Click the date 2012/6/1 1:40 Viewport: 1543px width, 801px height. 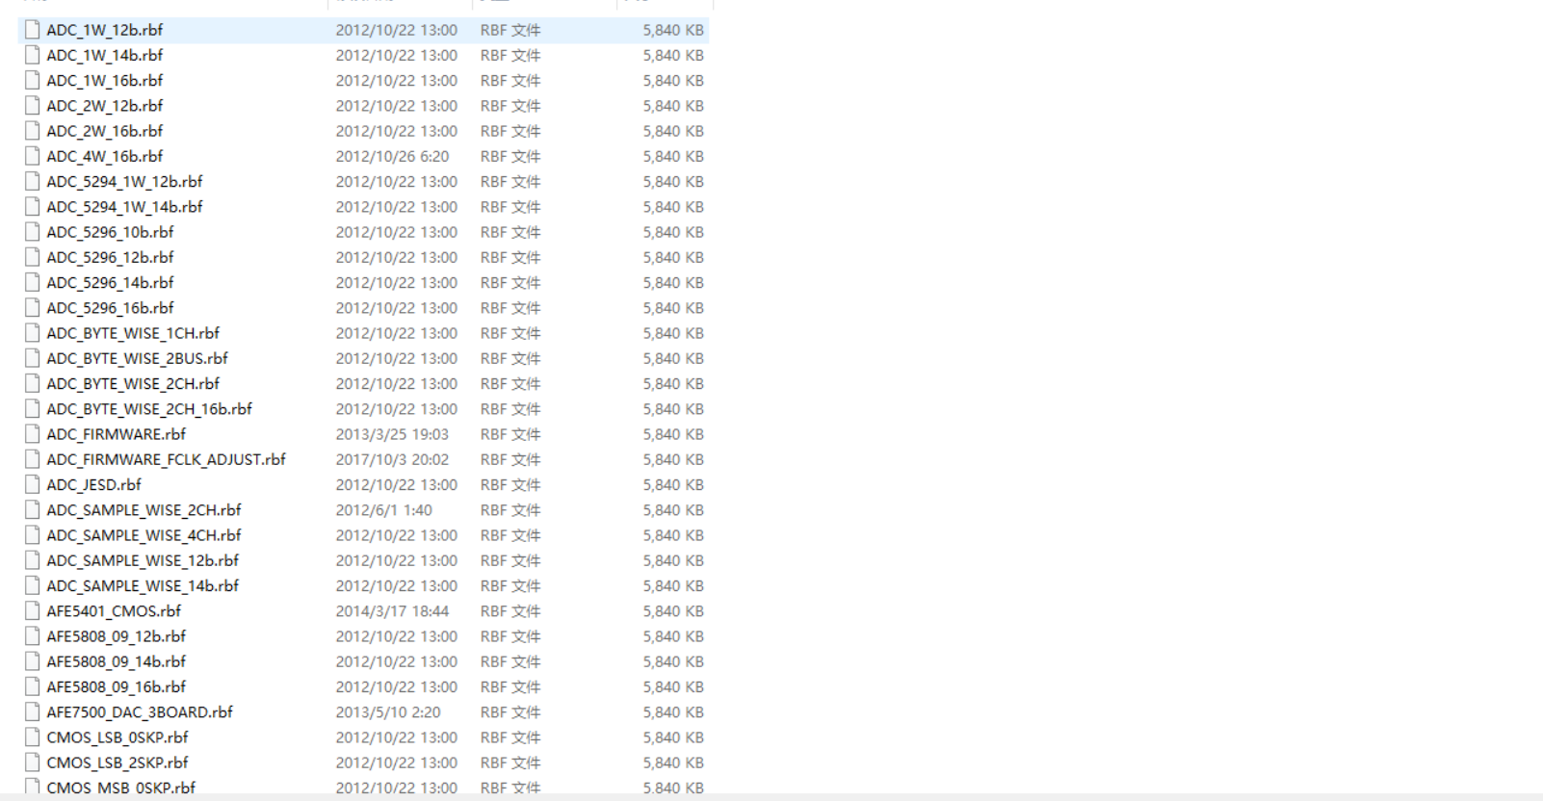click(x=384, y=510)
